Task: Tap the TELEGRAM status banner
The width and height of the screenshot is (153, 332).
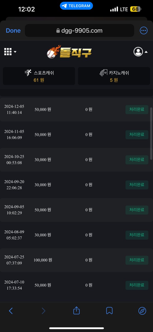Action: point(76,6)
